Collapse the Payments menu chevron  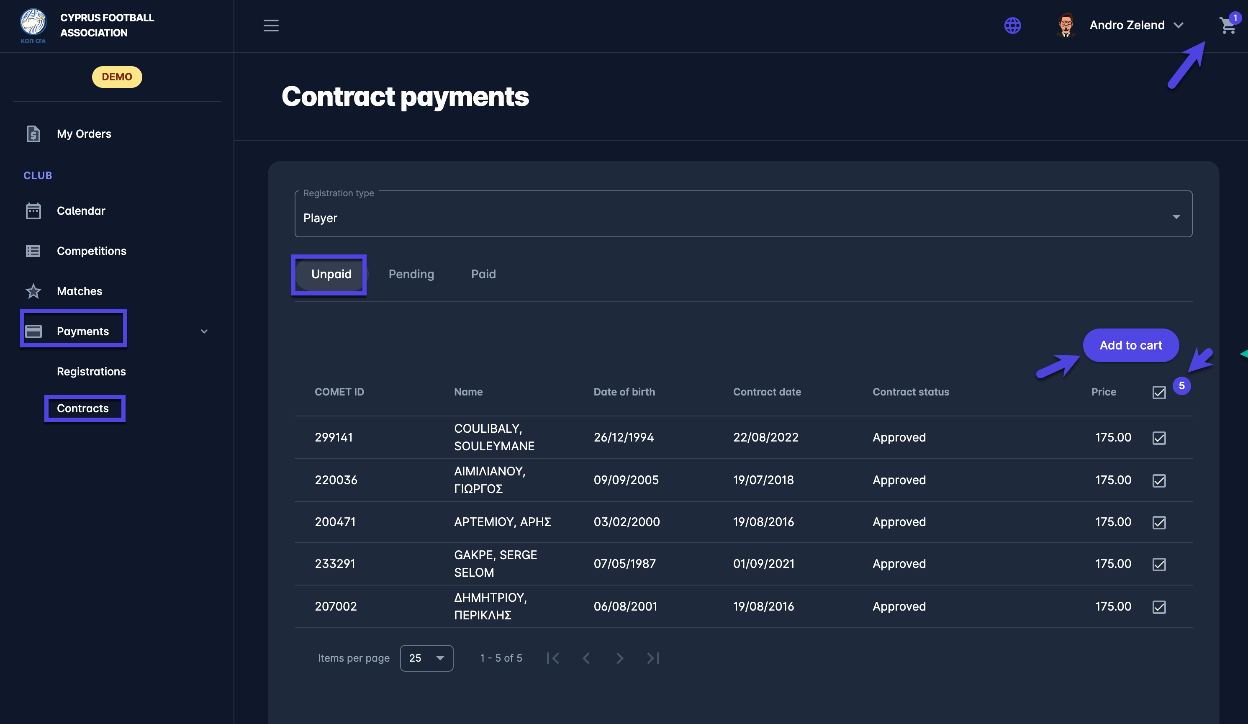click(x=204, y=331)
